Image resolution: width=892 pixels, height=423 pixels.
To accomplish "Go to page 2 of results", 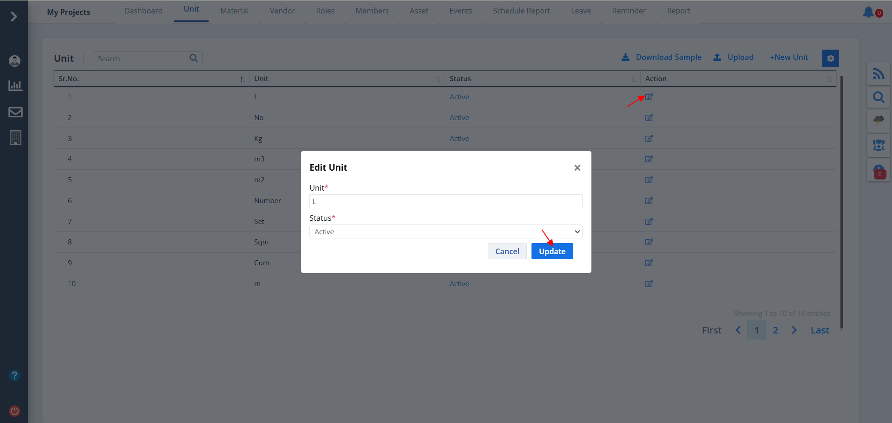I will pyautogui.click(x=775, y=330).
